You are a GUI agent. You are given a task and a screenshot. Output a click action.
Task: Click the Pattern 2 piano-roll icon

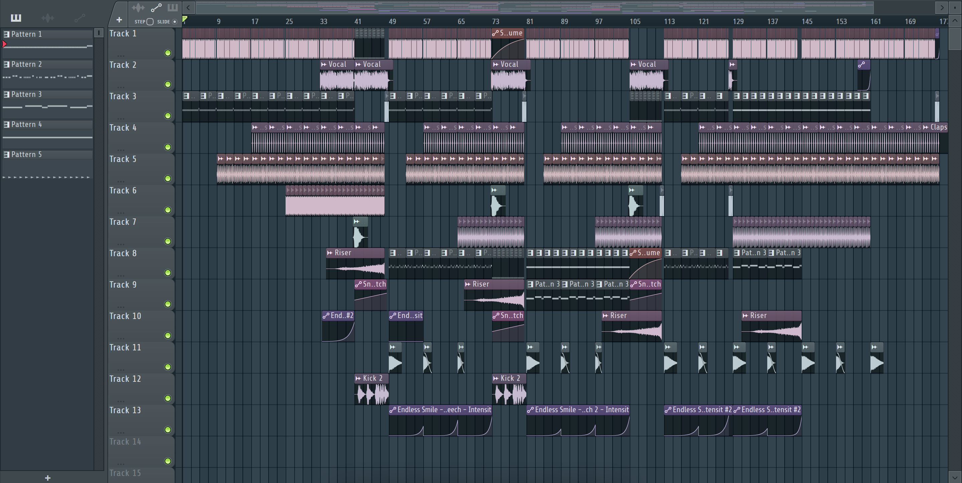[6, 64]
